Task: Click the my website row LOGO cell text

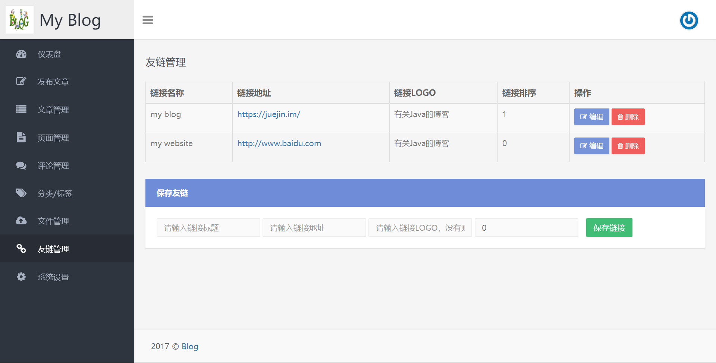Action: pos(421,143)
